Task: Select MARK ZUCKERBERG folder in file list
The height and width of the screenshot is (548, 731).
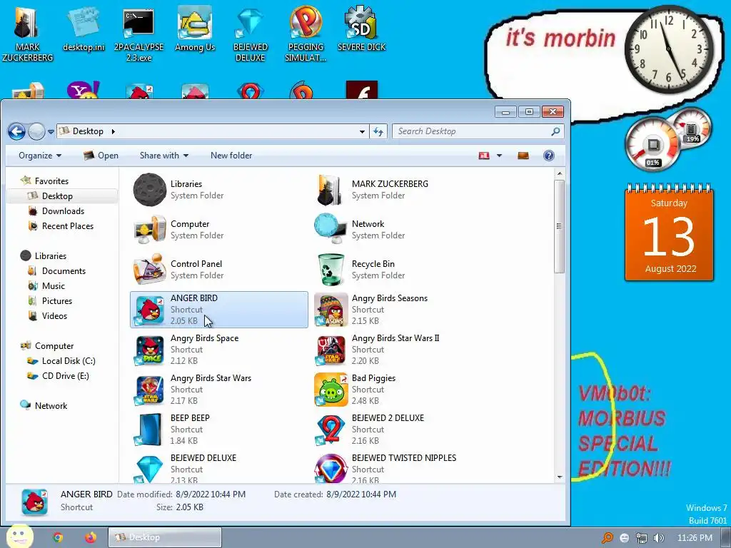Action: pyautogui.click(x=331, y=190)
